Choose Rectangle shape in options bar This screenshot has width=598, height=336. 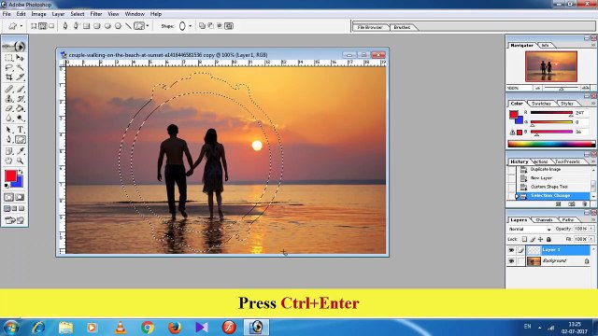pos(87,26)
